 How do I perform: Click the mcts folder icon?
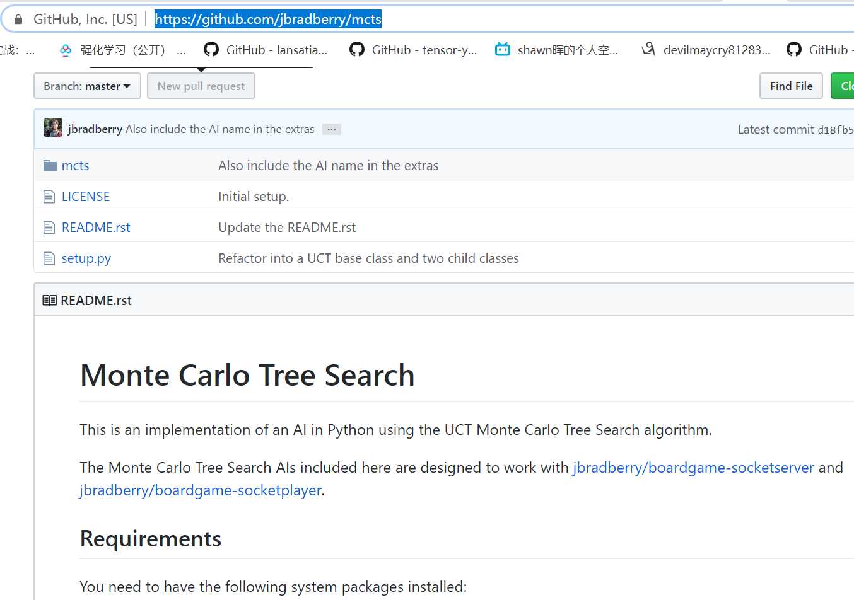click(x=50, y=166)
